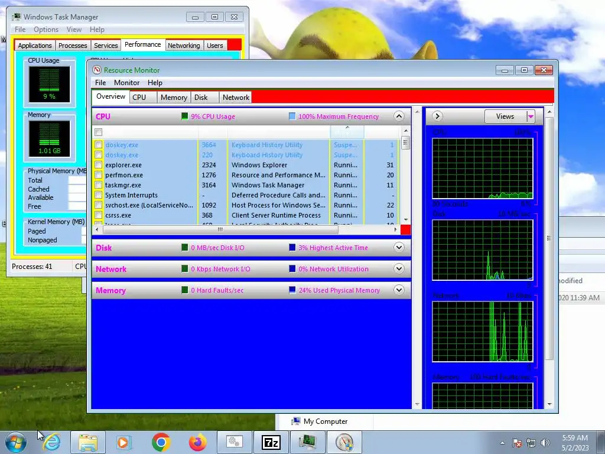Screen dimensions: 605x454
Task: Open Resource Monitor File menu
Action: (100, 83)
